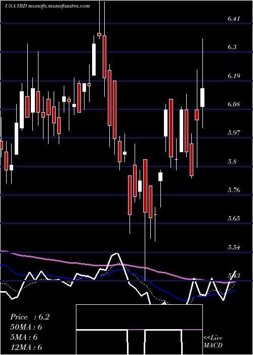
Task: Click the 6.19 price axis label
Action: pyautogui.click(x=233, y=76)
